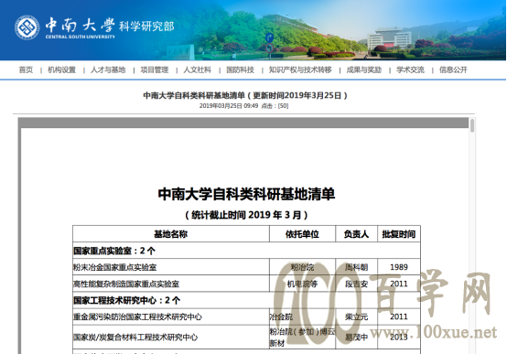Open 知识产权与技术转移 navigation link
Image resolution: width=507 pixels, height=354 pixels.
point(300,70)
